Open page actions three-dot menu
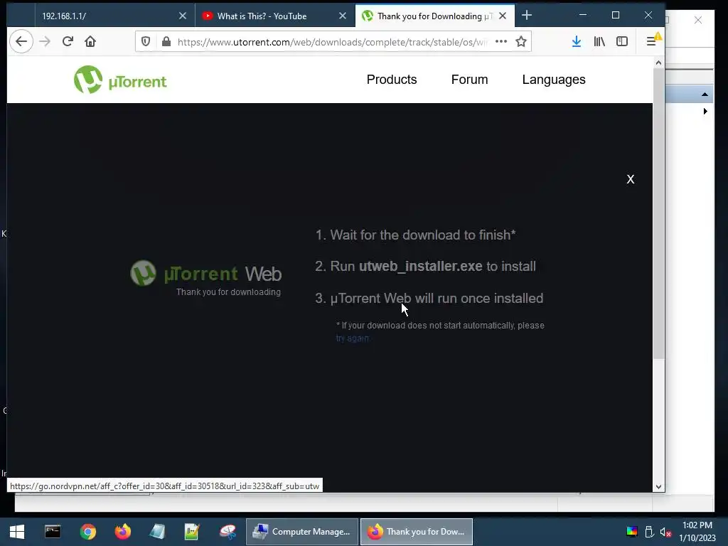Viewport: 728px width, 546px height. pos(501,41)
